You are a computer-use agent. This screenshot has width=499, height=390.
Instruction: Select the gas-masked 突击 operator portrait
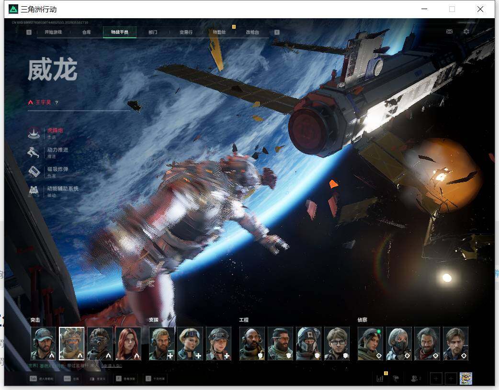coord(100,344)
